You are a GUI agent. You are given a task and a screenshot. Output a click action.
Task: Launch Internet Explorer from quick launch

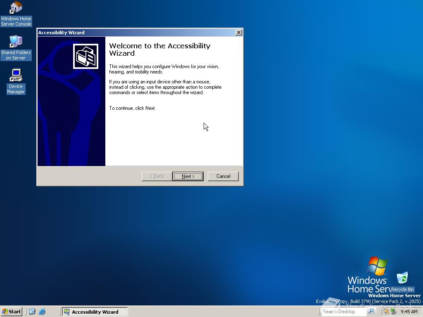[42, 312]
